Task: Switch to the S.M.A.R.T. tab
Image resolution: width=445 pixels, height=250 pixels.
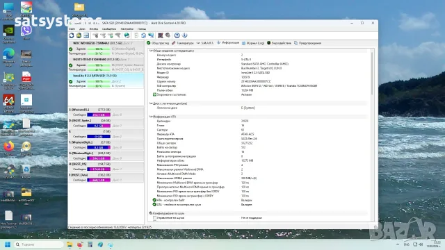Action: point(205,43)
